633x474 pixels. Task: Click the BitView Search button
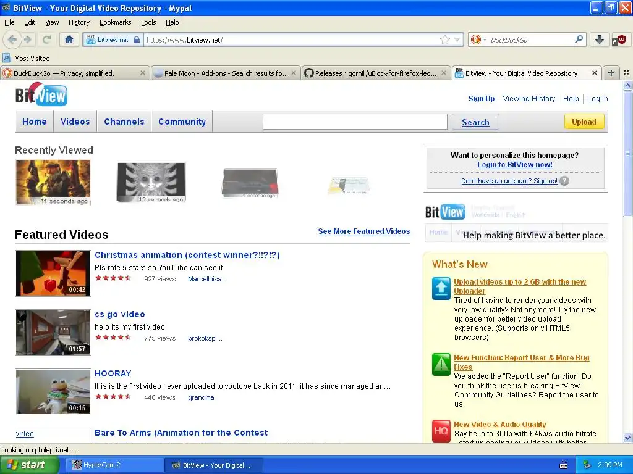pyautogui.click(x=475, y=122)
